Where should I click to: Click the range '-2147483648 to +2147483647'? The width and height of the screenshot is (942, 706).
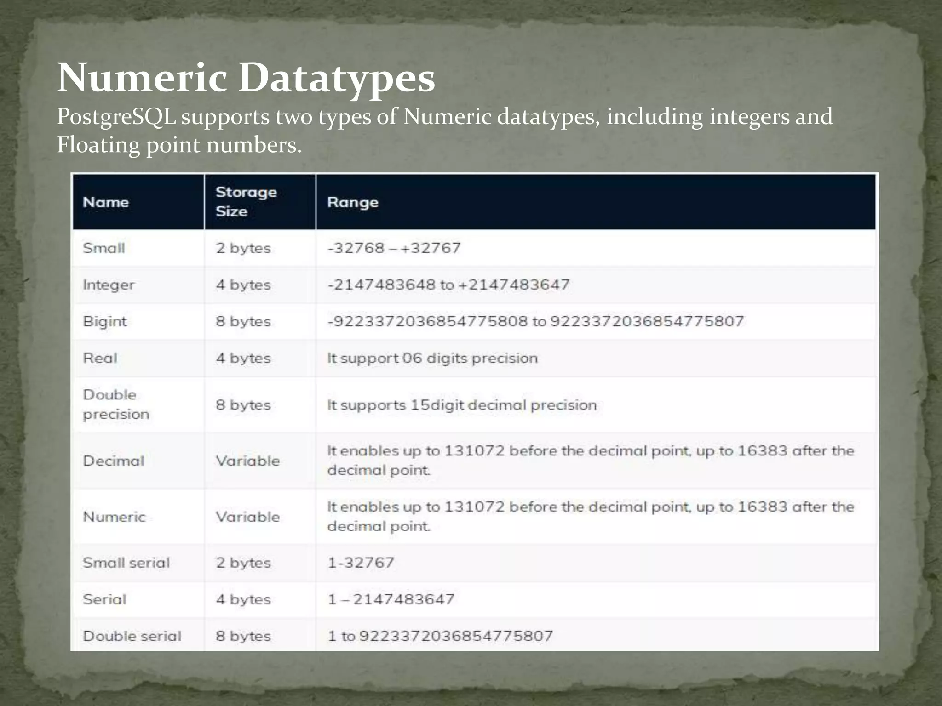point(448,285)
